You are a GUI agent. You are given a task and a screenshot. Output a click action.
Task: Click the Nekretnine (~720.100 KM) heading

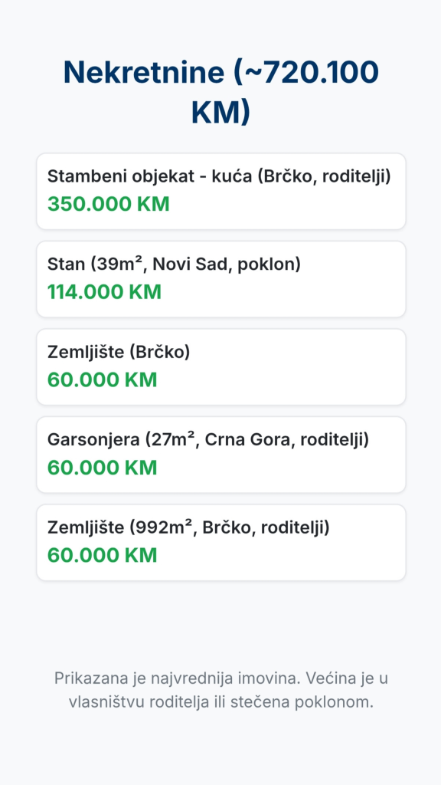pyautogui.click(x=220, y=92)
